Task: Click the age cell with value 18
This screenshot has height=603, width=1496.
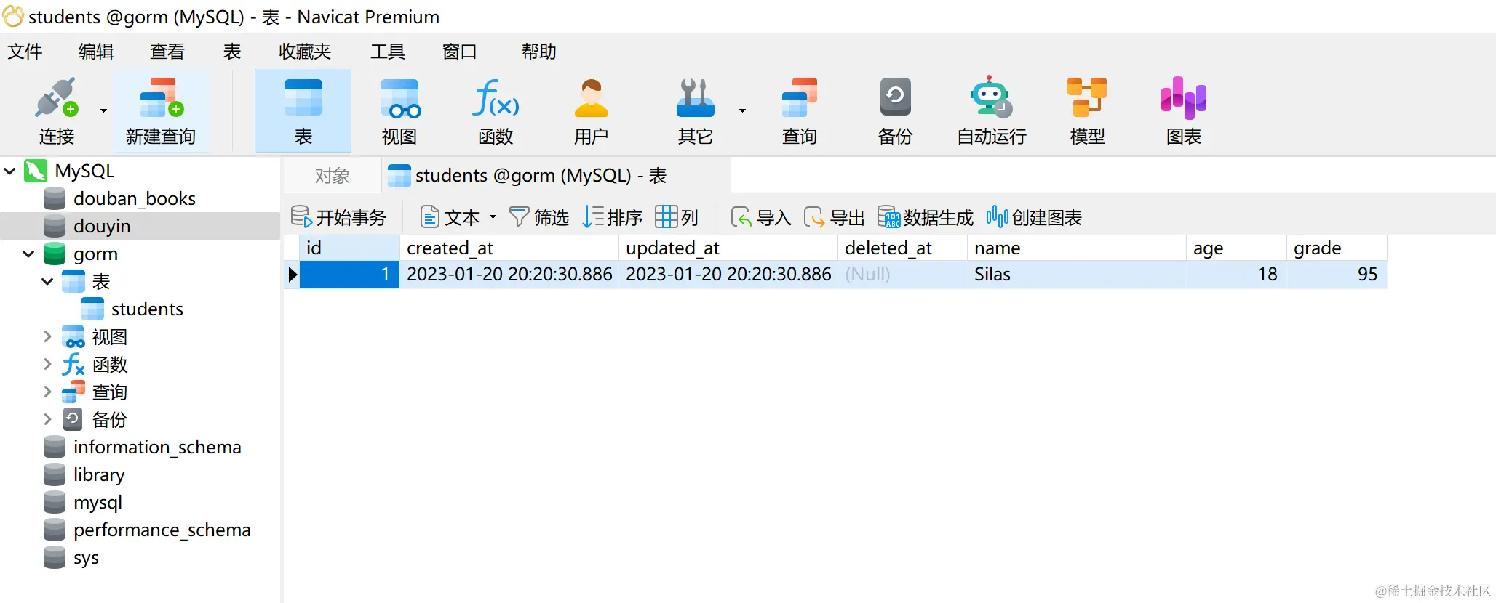Action: pos(1236,275)
